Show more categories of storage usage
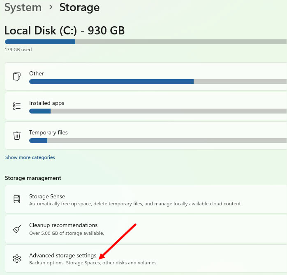This screenshot has height=275, width=287. (x=30, y=157)
